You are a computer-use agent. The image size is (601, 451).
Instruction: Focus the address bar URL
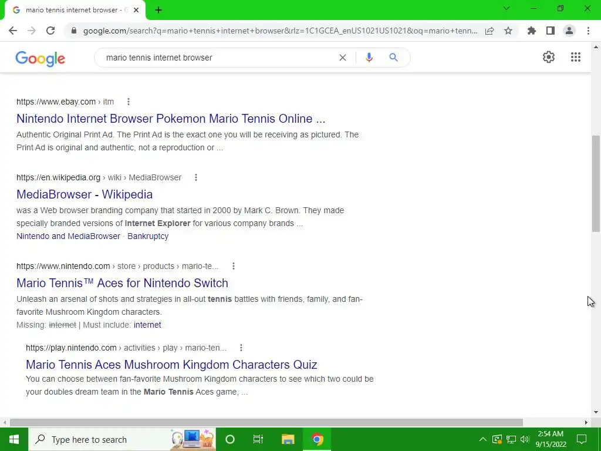(280, 31)
